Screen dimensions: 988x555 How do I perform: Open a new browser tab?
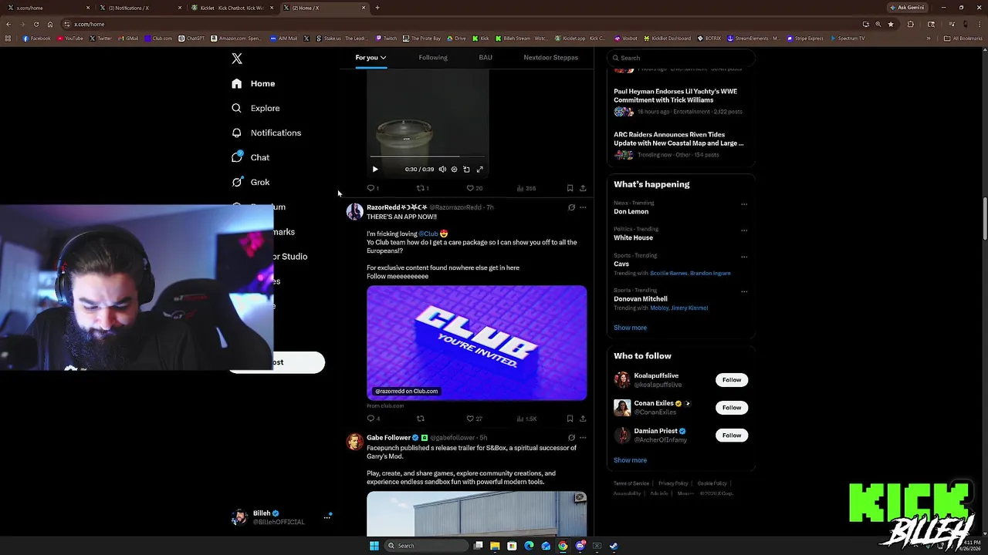pyautogui.click(x=377, y=8)
